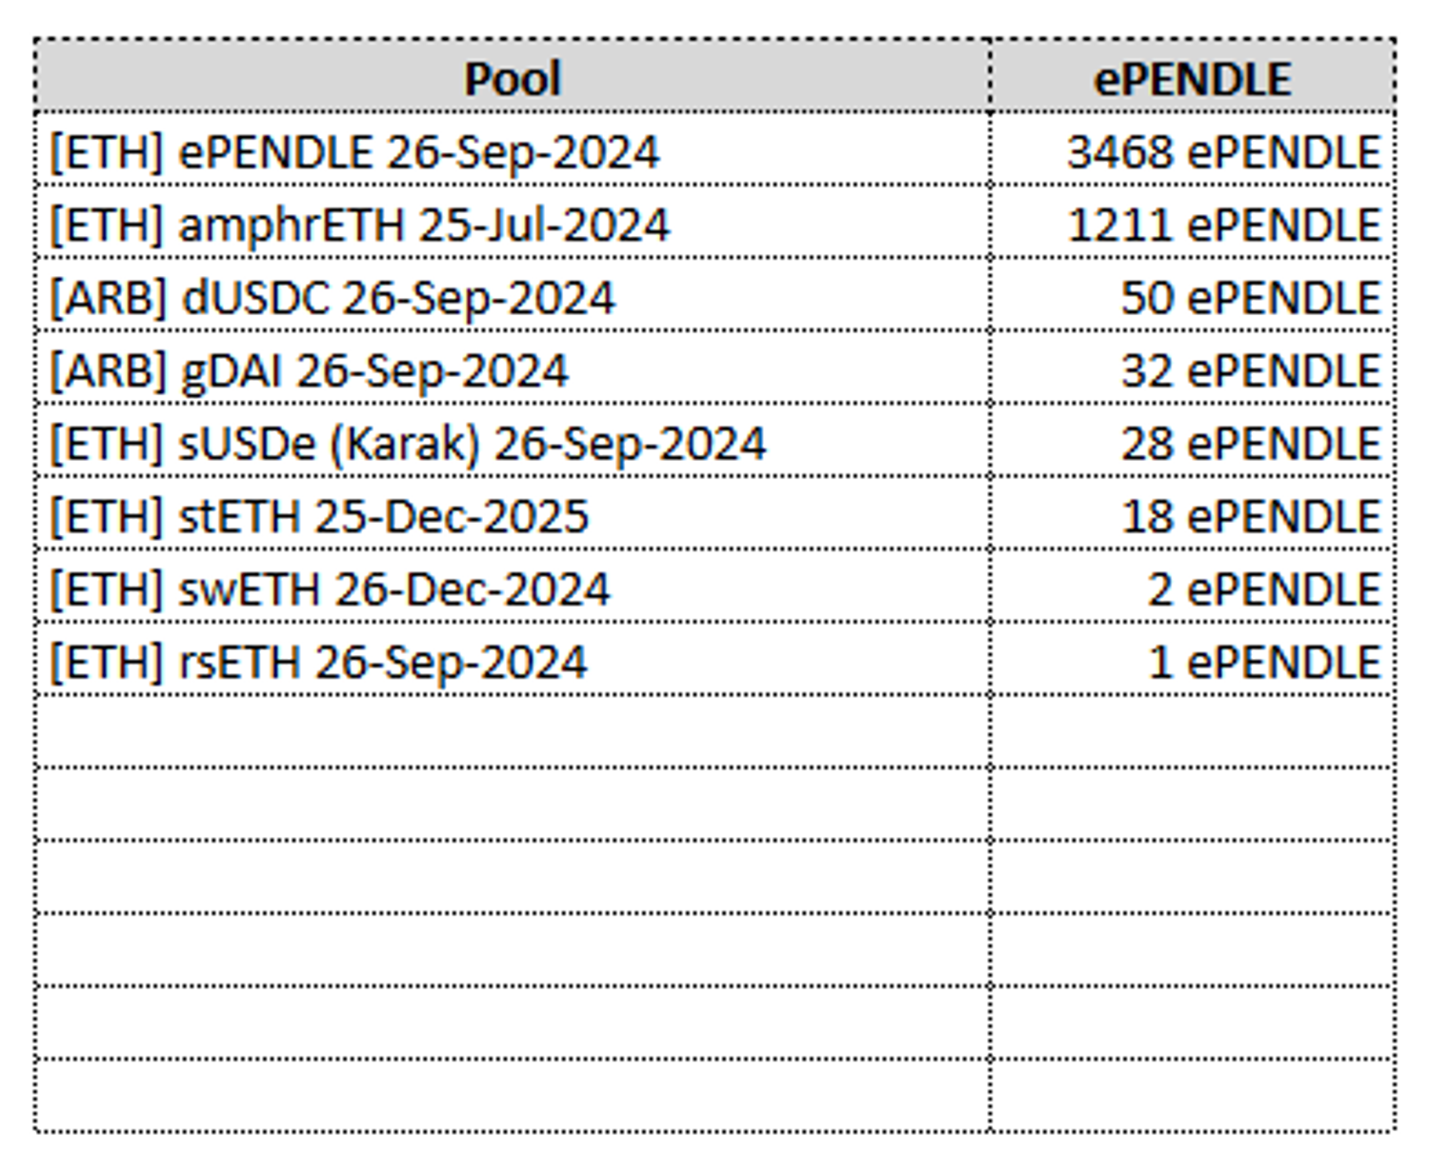This screenshot has width=1429, height=1155.
Task: Select the sUSDe (Karak) 26-Sep-2024 cell
Action: [x=408, y=444]
